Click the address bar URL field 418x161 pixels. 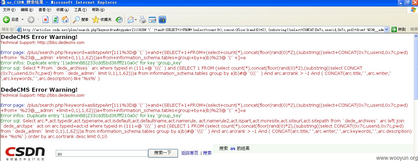point(203,30)
